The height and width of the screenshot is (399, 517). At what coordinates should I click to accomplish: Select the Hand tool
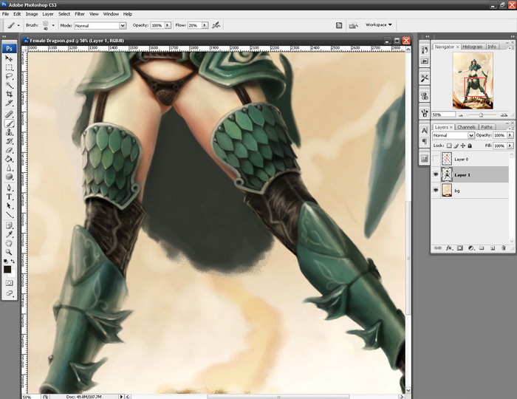pos(9,244)
